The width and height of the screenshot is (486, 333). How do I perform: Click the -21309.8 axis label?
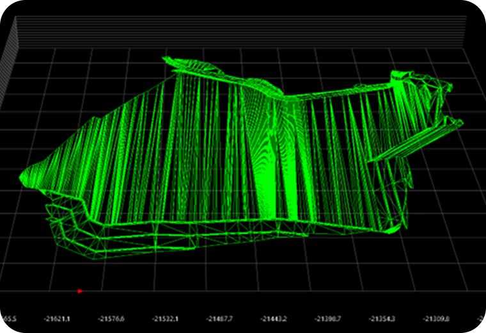[437, 318]
